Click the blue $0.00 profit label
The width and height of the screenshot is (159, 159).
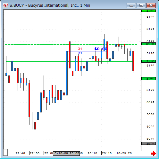point(101,49)
